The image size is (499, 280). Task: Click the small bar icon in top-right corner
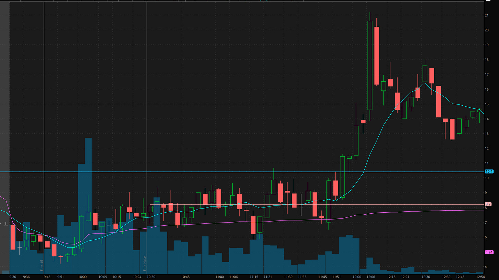tap(488, 1)
